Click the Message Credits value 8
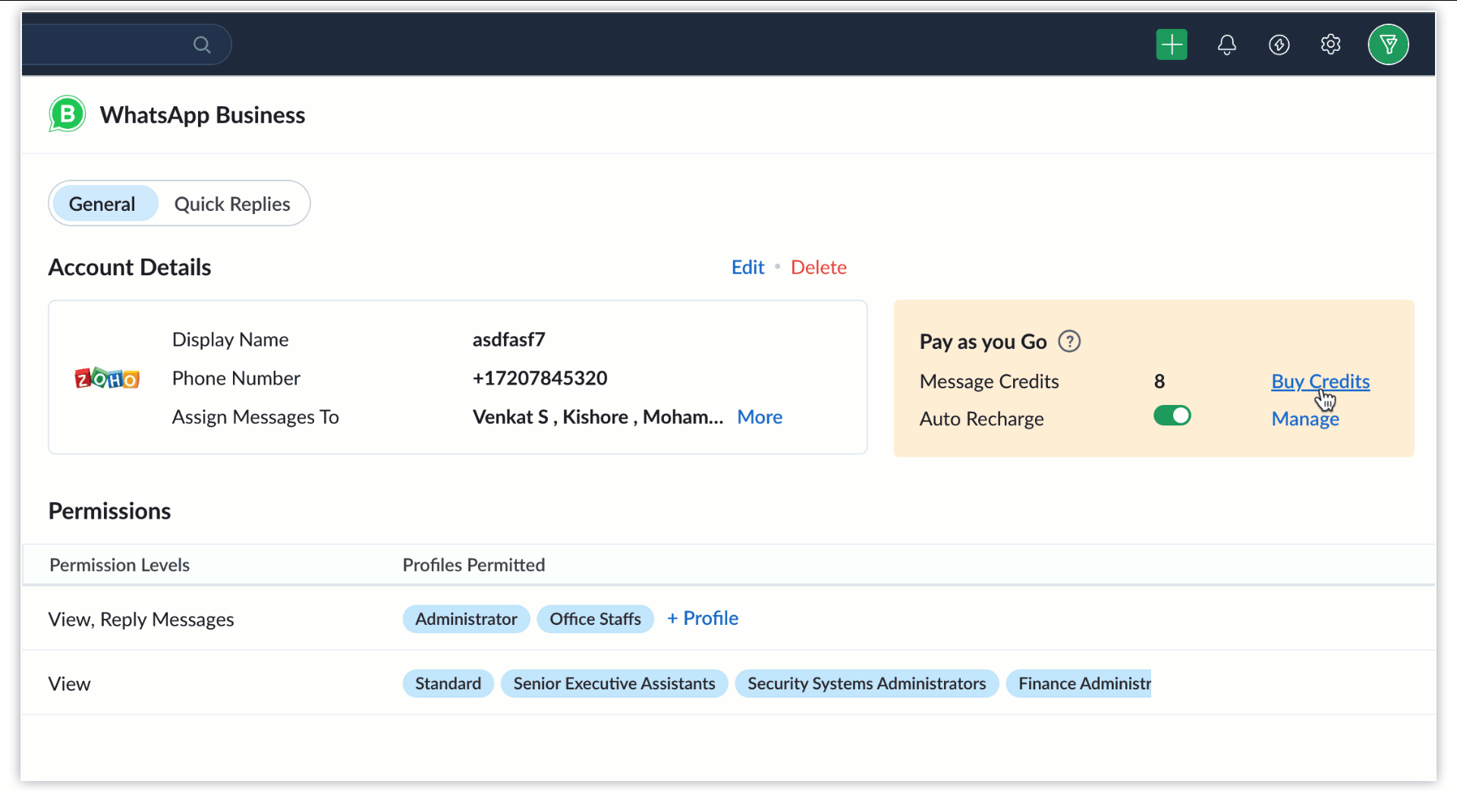Viewport: 1457px width, 791px height. [x=1160, y=381]
